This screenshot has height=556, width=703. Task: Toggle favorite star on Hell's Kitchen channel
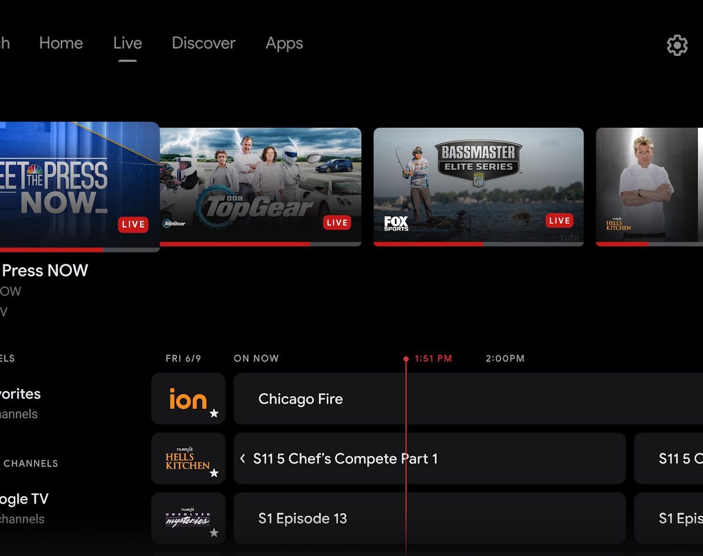[214, 473]
